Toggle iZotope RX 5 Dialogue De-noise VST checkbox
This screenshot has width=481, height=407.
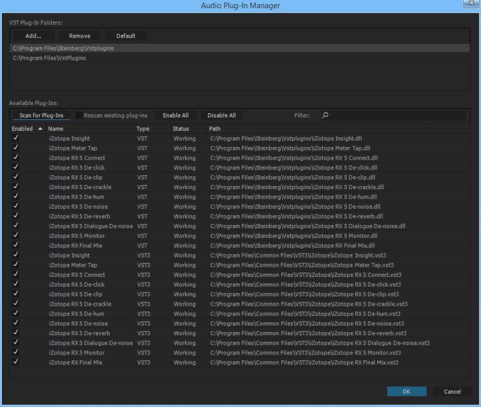click(16, 225)
